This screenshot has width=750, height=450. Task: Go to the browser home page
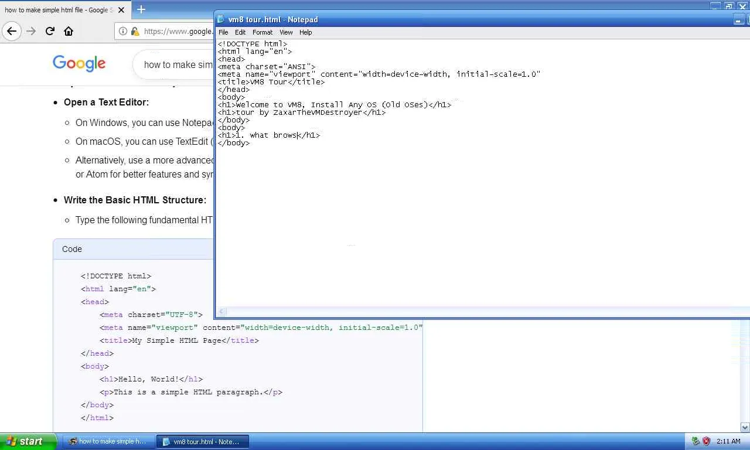pos(69,31)
